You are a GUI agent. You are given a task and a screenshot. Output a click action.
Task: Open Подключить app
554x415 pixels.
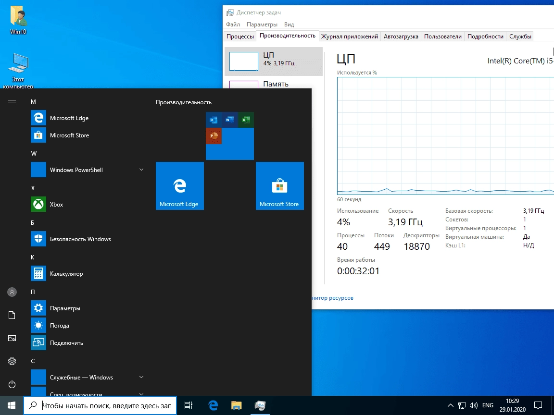[88, 342]
